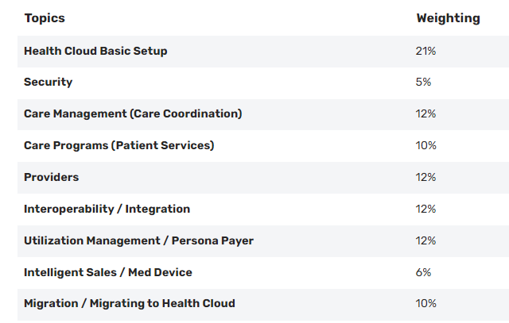Click the 10% weighting for Migration

pyautogui.click(x=426, y=304)
